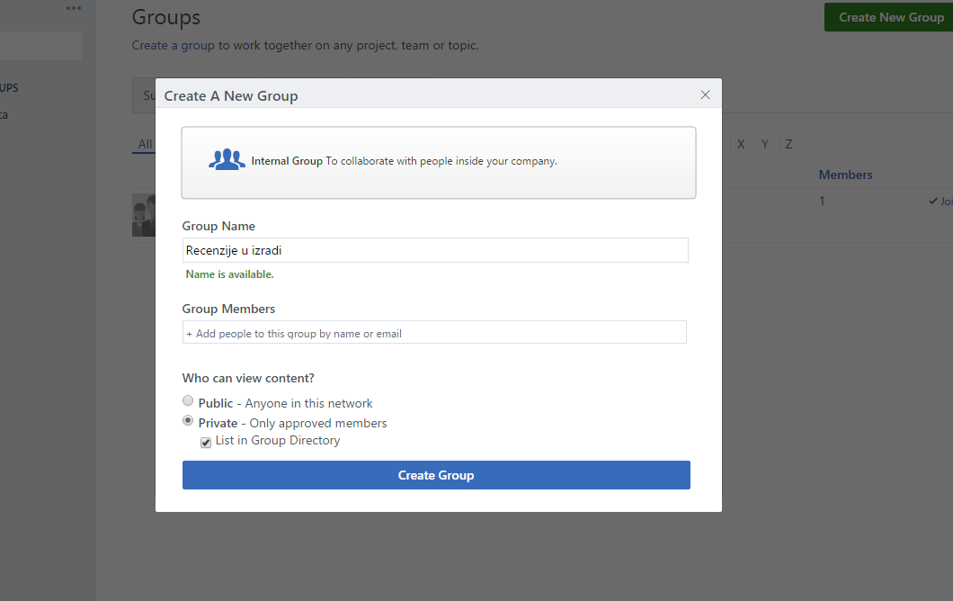Filter groups by letter Z
The height and width of the screenshot is (601, 953).
pos(788,144)
